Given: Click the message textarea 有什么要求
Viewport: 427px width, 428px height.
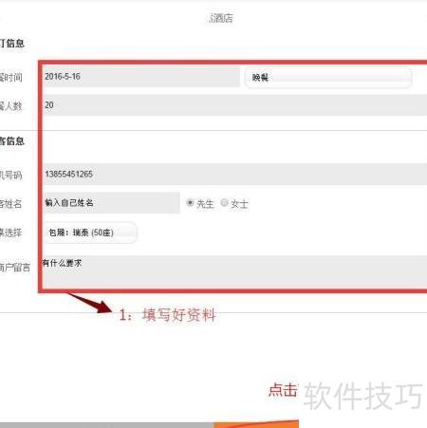Looking at the screenshot, I should [235, 272].
